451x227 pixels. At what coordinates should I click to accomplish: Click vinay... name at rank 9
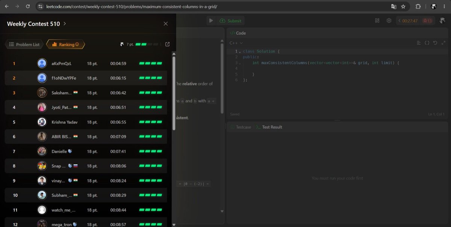click(x=58, y=181)
